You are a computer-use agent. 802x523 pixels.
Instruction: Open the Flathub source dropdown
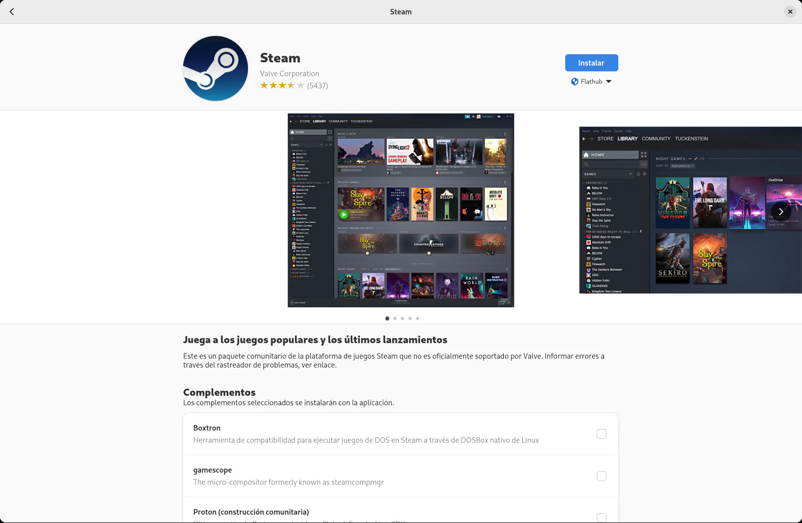coord(591,82)
